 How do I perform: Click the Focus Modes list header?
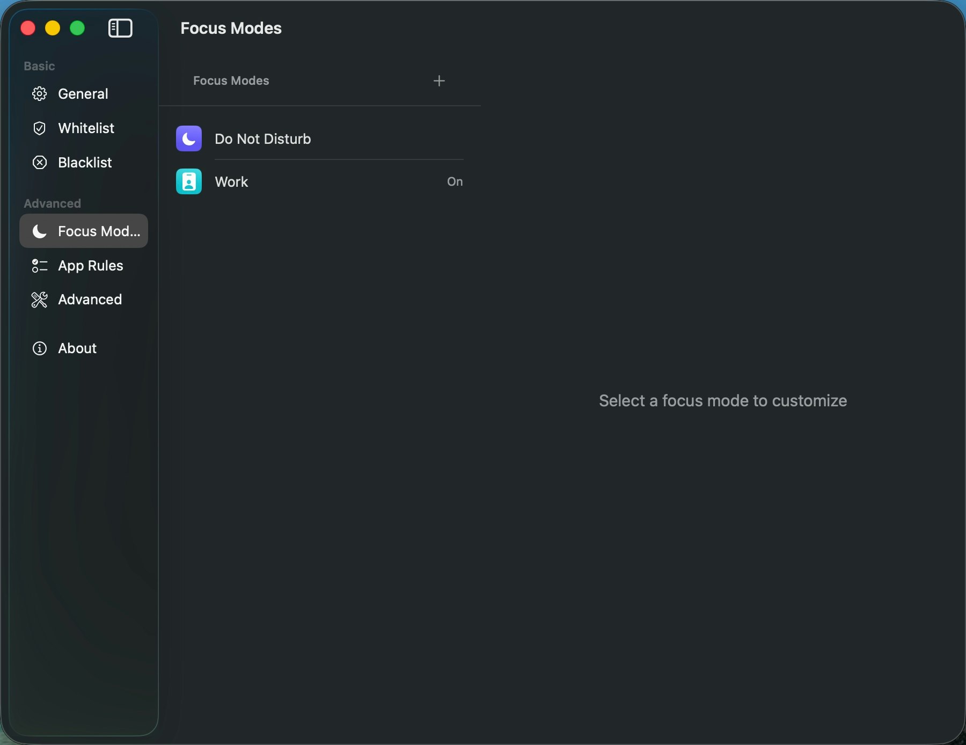pos(230,81)
